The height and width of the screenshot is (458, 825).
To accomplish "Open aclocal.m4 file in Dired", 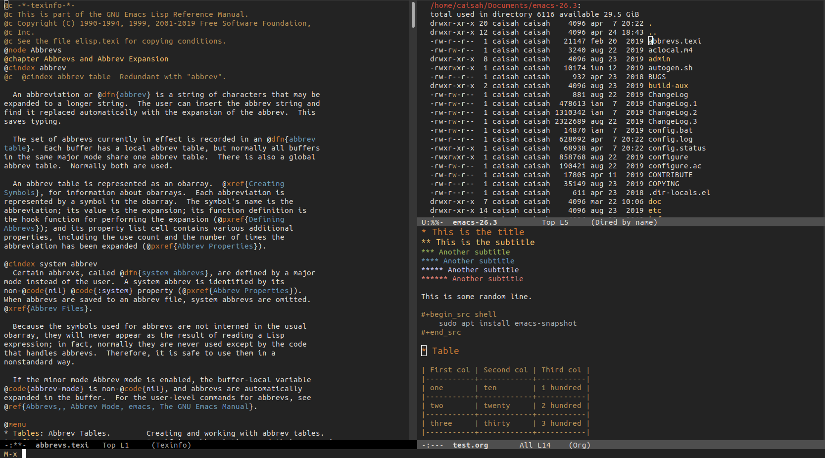I will point(671,50).
